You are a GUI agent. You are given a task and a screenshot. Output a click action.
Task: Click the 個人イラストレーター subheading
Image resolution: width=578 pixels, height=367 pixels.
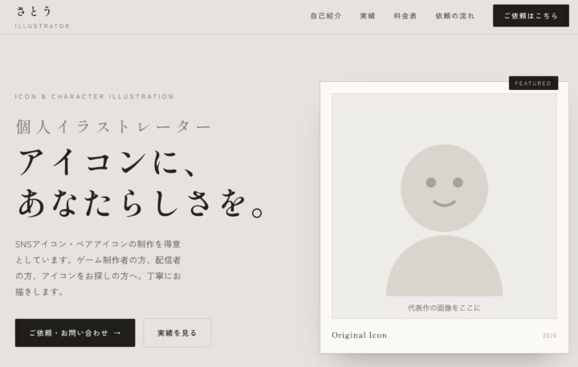(113, 127)
